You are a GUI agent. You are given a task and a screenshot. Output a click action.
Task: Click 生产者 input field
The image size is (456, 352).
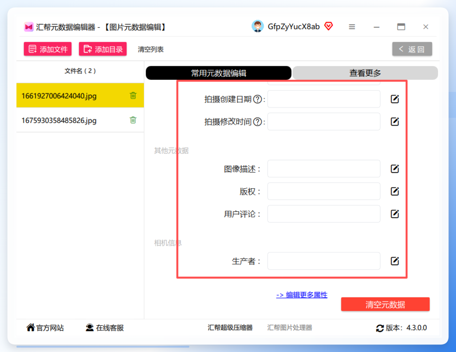[324, 261]
